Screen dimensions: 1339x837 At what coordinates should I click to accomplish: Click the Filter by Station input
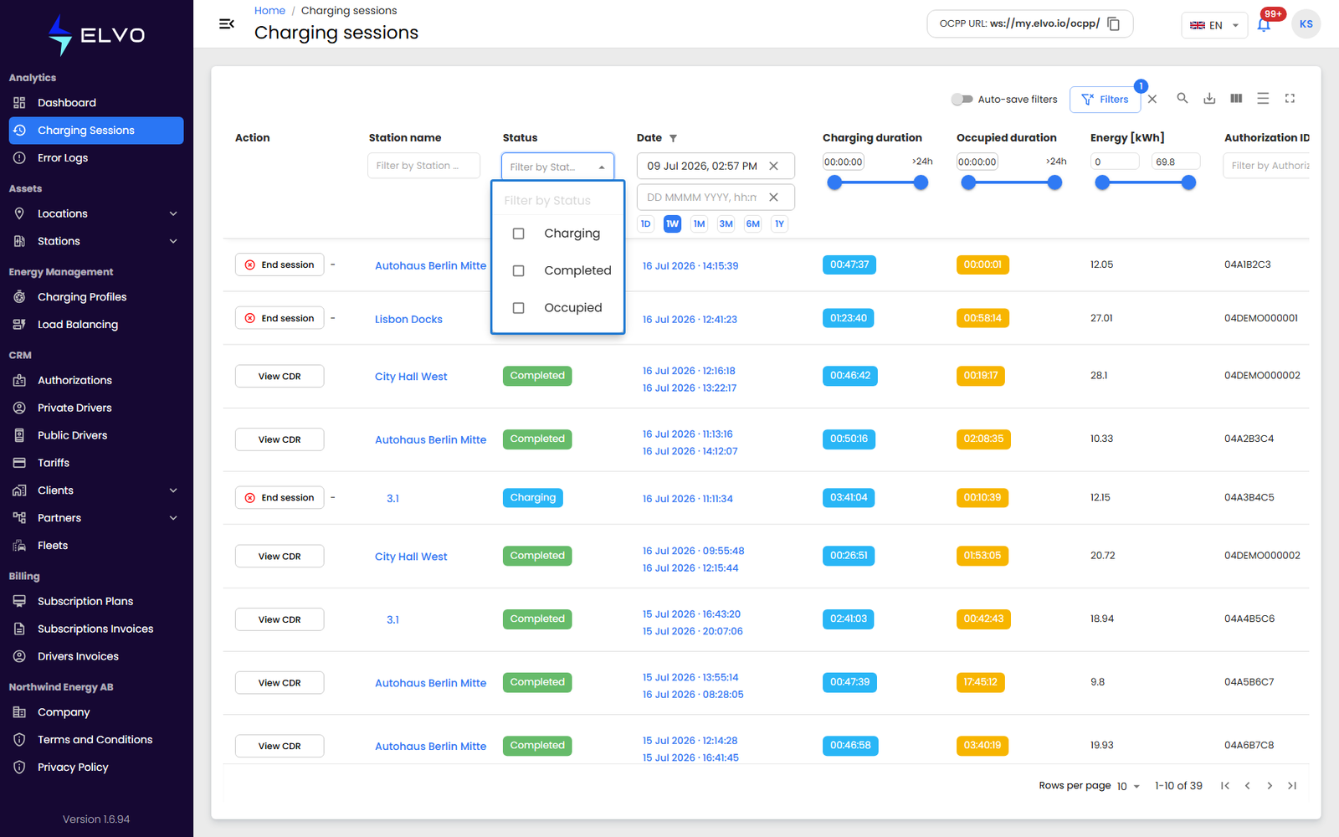pyautogui.click(x=423, y=166)
